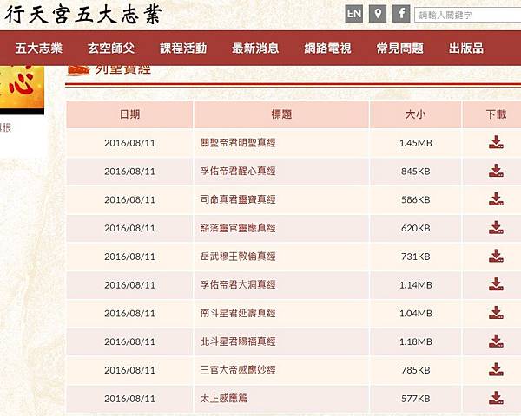Select title 豁落靈官靈應真經
Screen dimensions: 521x416
pos(238,228)
